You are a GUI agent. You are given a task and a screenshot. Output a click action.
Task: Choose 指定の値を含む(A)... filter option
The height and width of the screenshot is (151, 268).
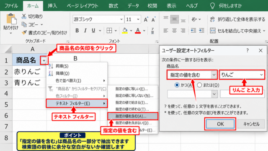coord(133,116)
